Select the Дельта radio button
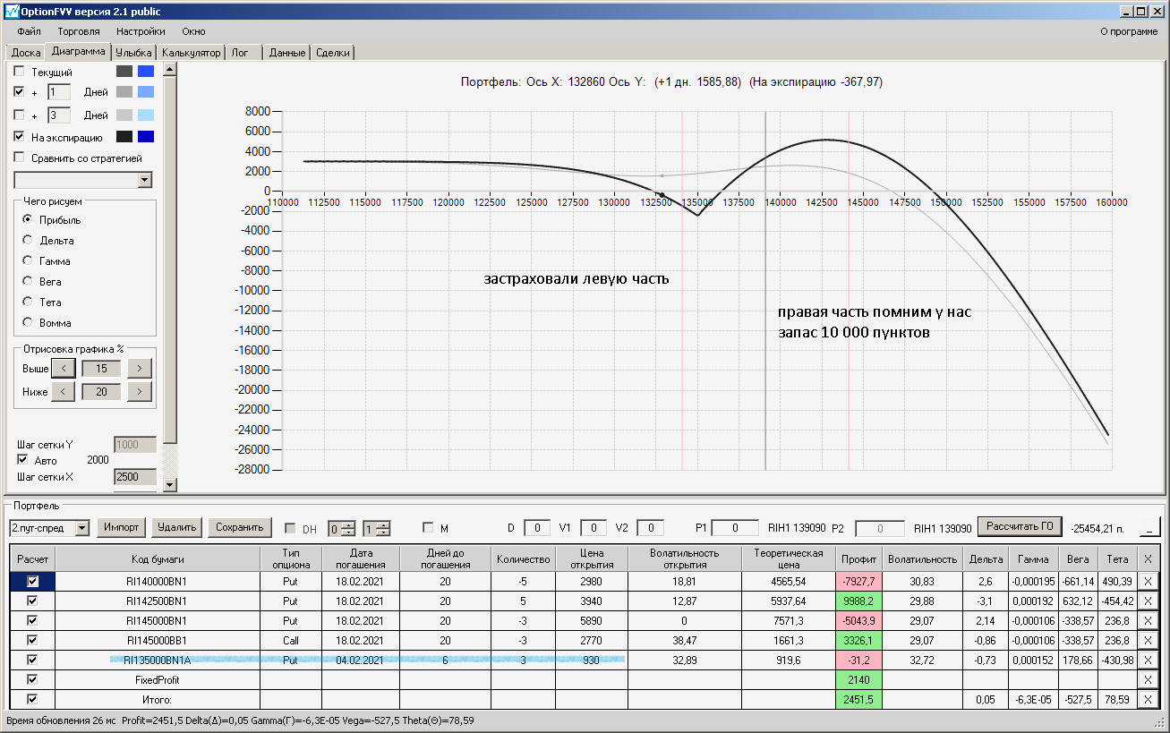This screenshot has height=733, width=1170. click(x=28, y=241)
